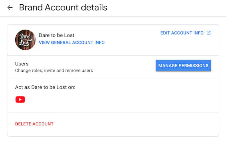This screenshot has width=226, height=145.
Task: Open YouTube as Dare to be Lost
Action: [x=20, y=99]
